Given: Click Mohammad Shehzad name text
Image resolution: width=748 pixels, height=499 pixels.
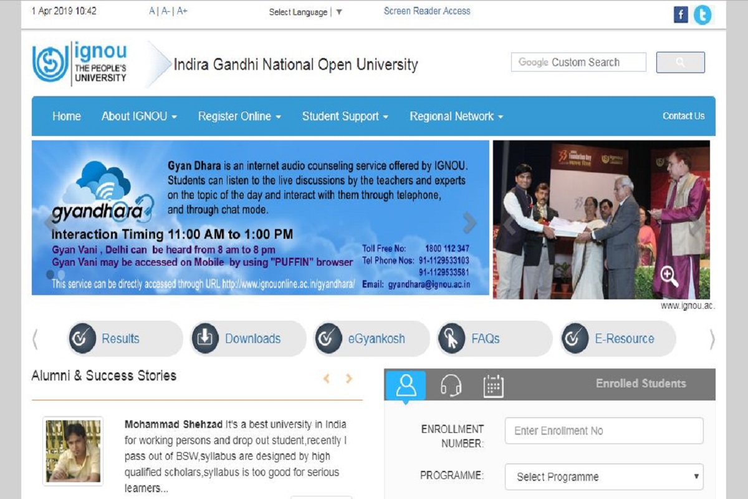Looking at the screenshot, I should [173, 425].
